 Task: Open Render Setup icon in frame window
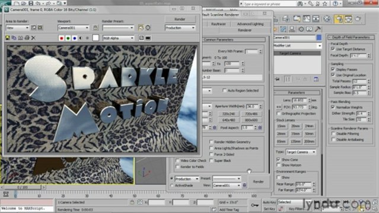141,28
